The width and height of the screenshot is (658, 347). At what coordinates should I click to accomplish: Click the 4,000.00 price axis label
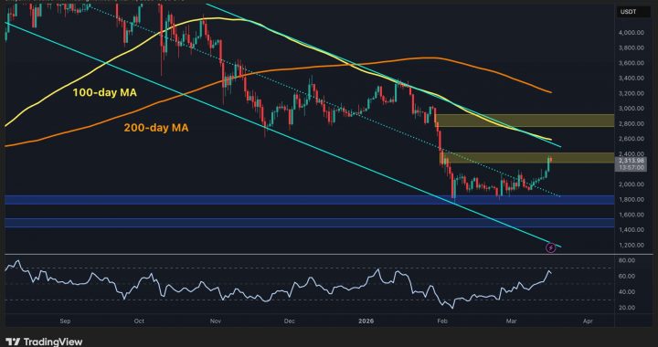pos(632,33)
